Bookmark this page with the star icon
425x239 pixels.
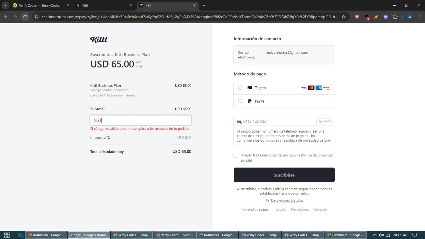point(344,17)
